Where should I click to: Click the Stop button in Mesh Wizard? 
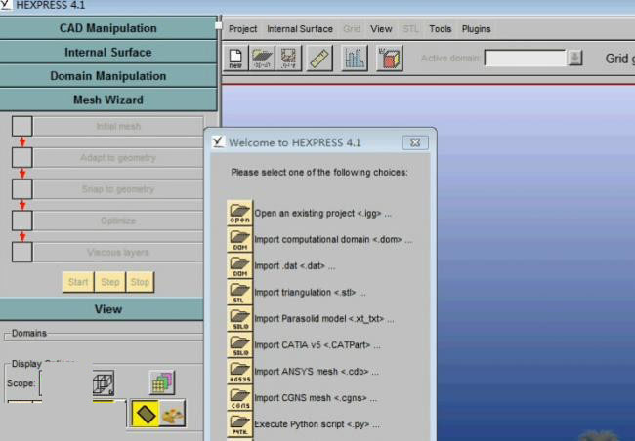[140, 282]
